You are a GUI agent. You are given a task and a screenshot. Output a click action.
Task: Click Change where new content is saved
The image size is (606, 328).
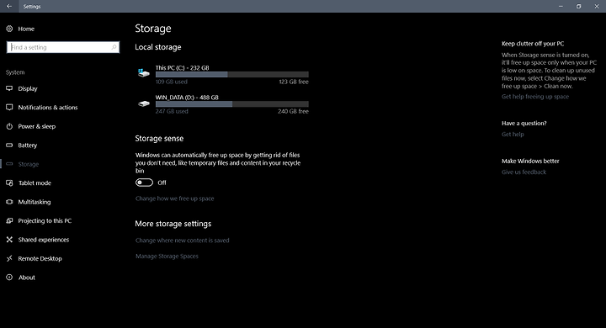182,241
